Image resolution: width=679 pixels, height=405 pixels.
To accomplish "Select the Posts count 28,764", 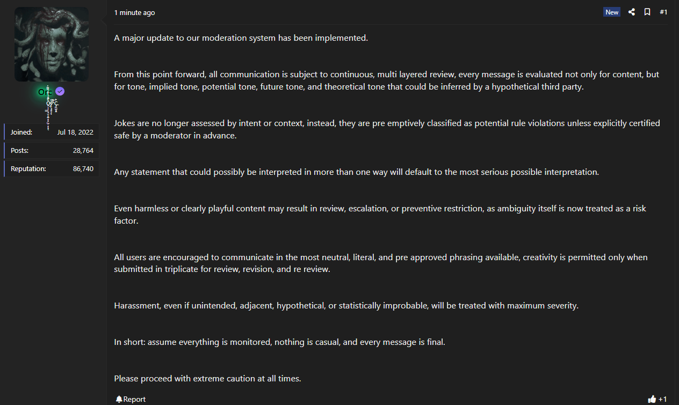I will pyautogui.click(x=83, y=150).
